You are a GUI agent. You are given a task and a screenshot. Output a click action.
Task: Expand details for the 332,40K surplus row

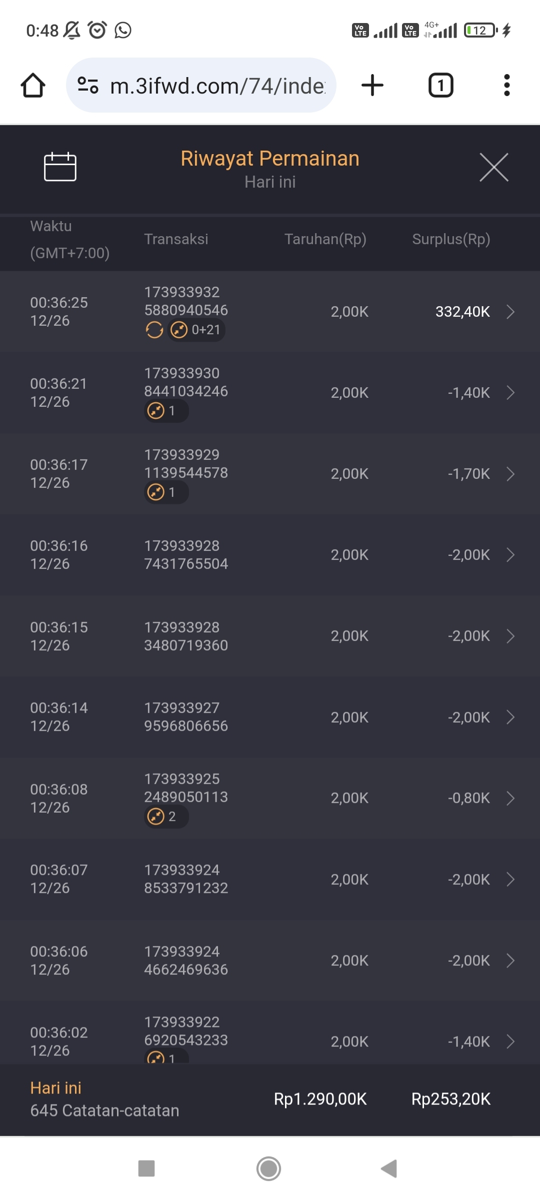pos(510,312)
